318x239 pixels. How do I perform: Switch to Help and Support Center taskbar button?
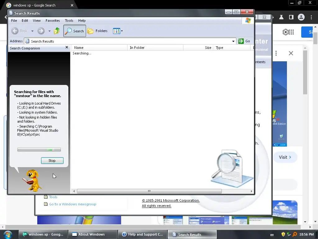tap(142, 234)
